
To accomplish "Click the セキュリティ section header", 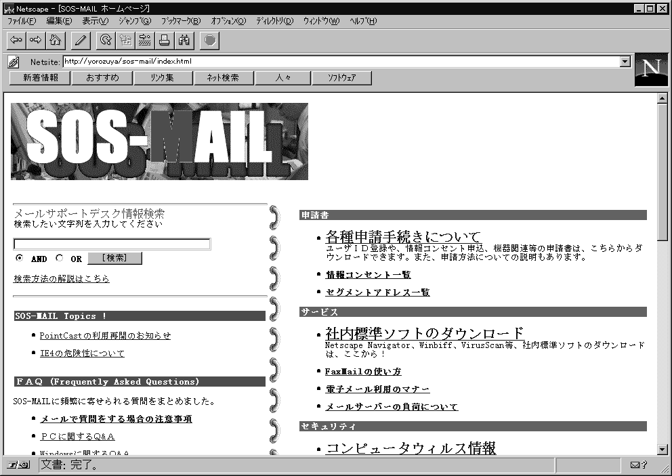I will 473,427.
